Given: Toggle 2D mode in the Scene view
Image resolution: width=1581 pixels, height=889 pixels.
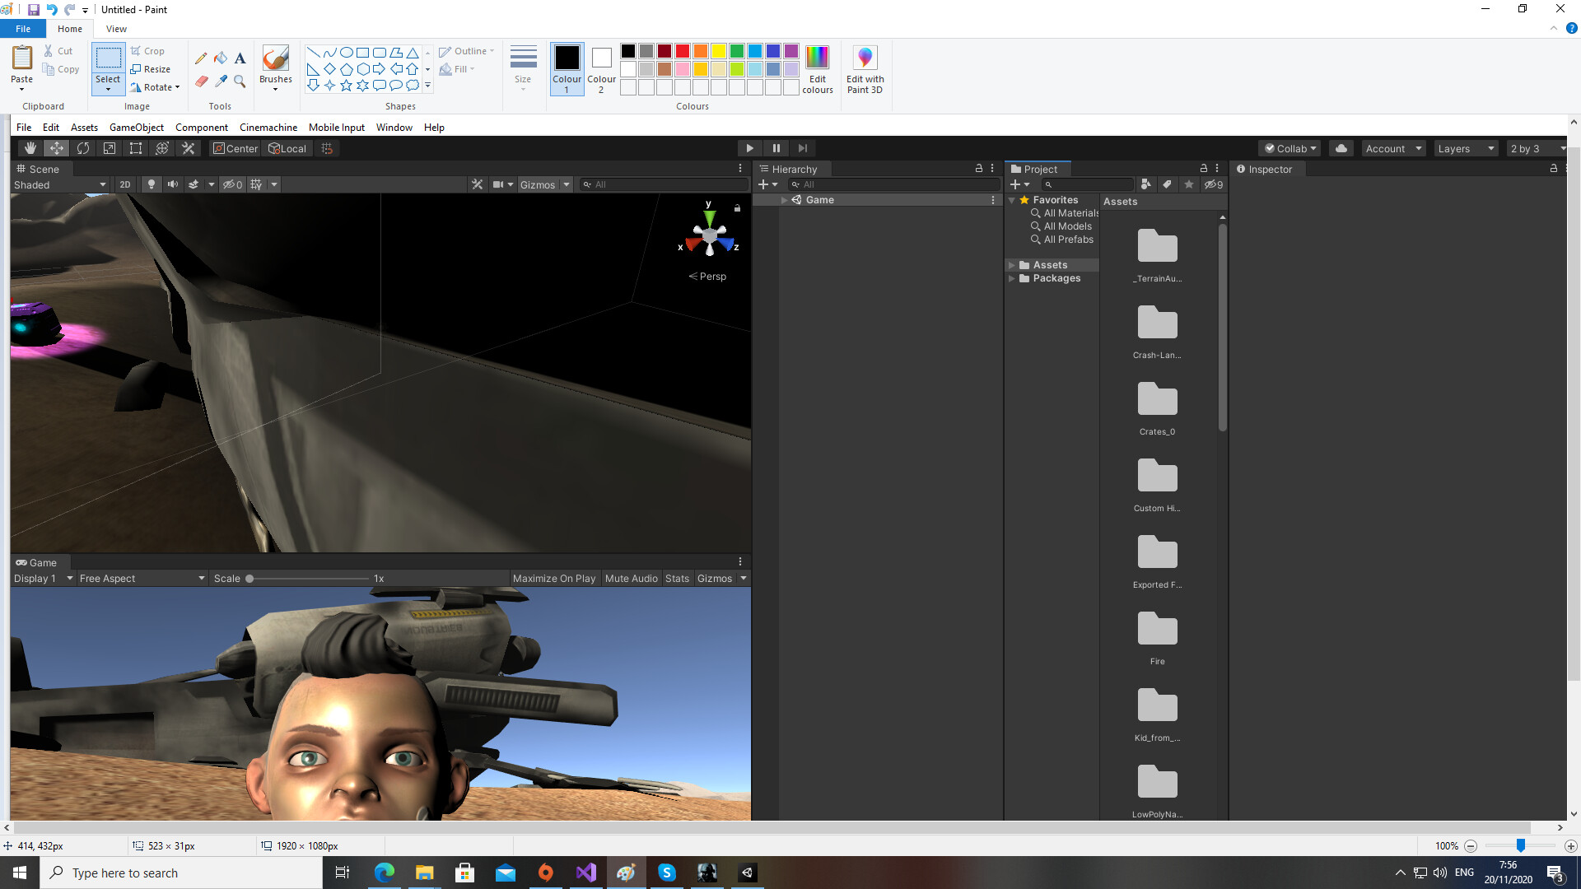Looking at the screenshot, I should pyautogui.click(x=124, y=184).
